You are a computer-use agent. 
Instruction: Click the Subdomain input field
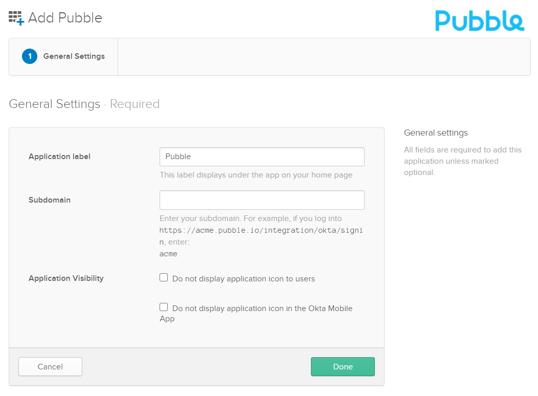point(262,200)
